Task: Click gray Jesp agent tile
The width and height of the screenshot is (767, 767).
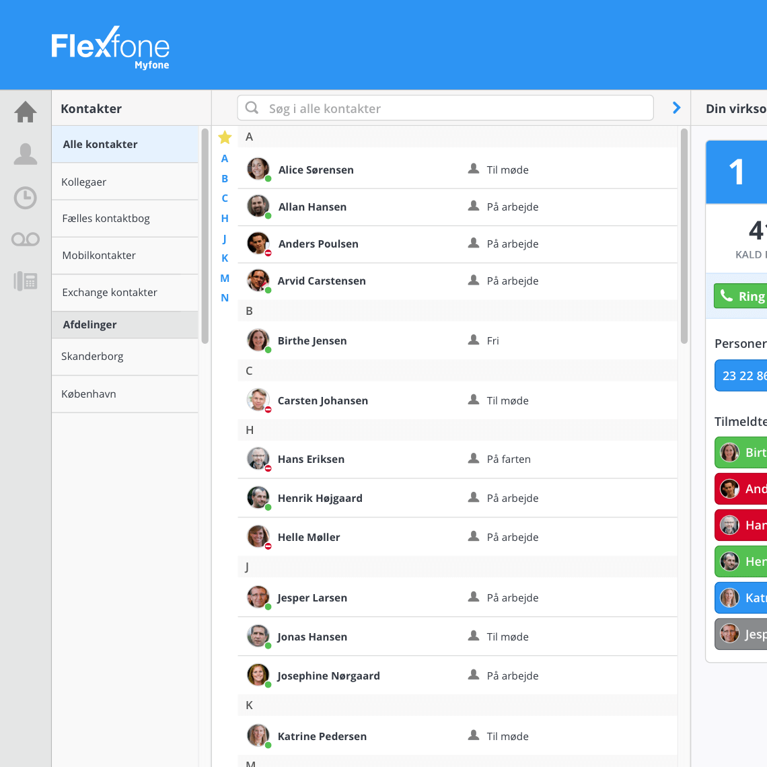Action: (741, 634)
